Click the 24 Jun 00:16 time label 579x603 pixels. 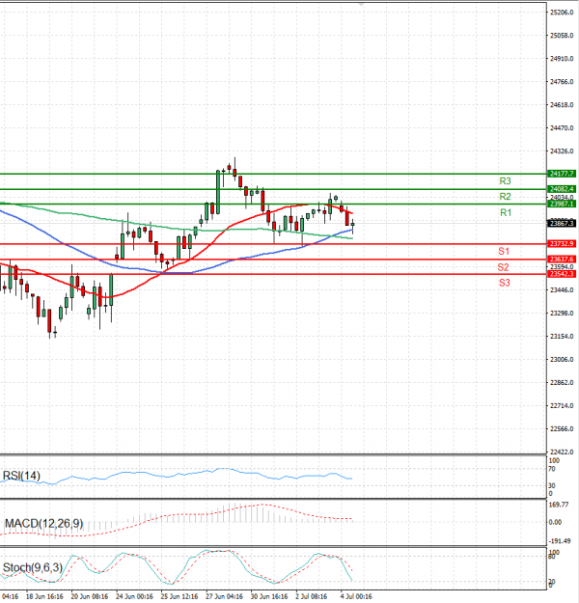tap(134, 596)
